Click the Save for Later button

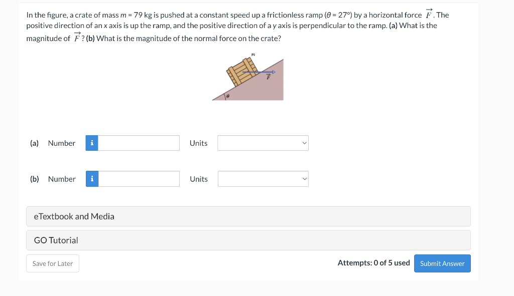click(x=52, y=263)
